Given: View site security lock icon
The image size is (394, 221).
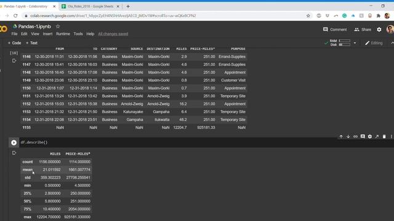Looking at the screenshot, I should coord(26,16).
